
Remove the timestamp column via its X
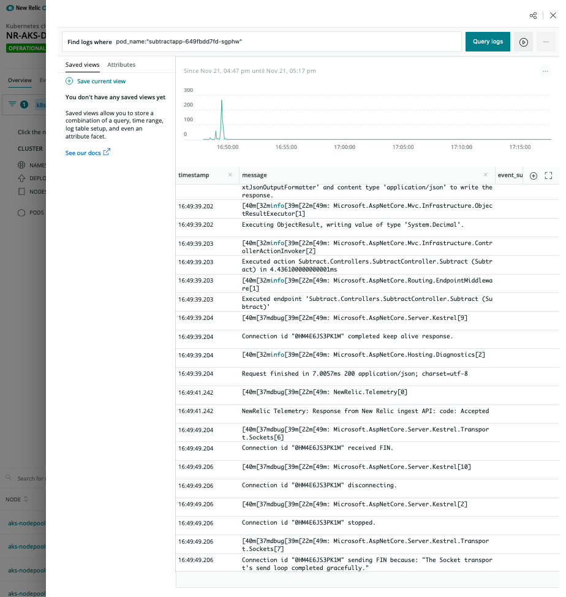coord(231,175)
